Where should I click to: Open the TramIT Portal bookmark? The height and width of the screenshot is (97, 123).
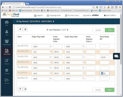click(x=66, y=11)
